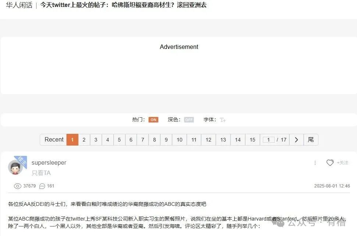Toggle the 深色 dark mode OFF switch
This screenshot has width=357, height=236.
click(189, 120)
